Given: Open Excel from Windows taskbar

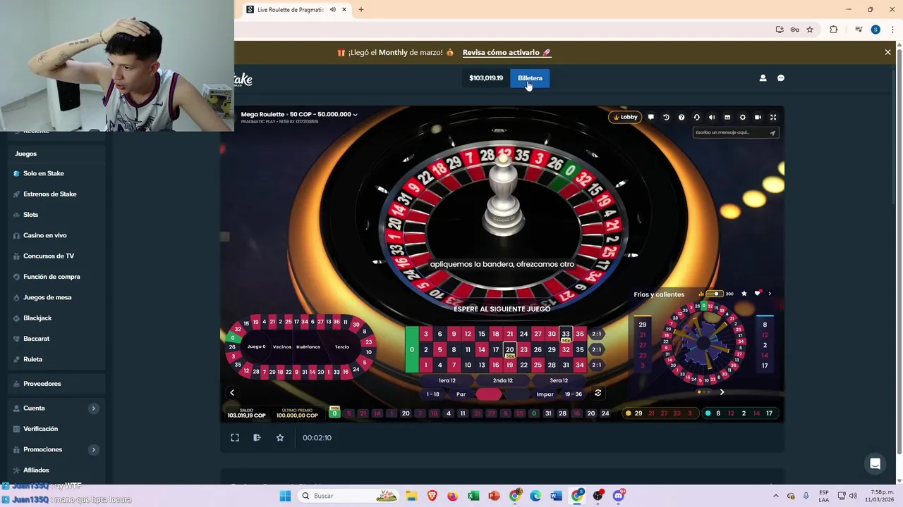Looking at the screenshot, I should tap(473, 496).
